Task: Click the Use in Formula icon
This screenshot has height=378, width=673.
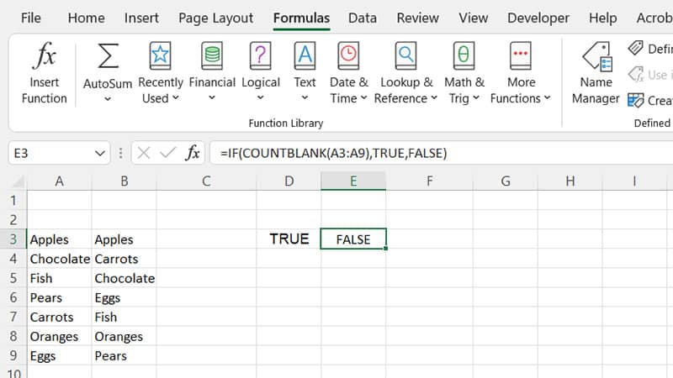Action: point(636,74)
